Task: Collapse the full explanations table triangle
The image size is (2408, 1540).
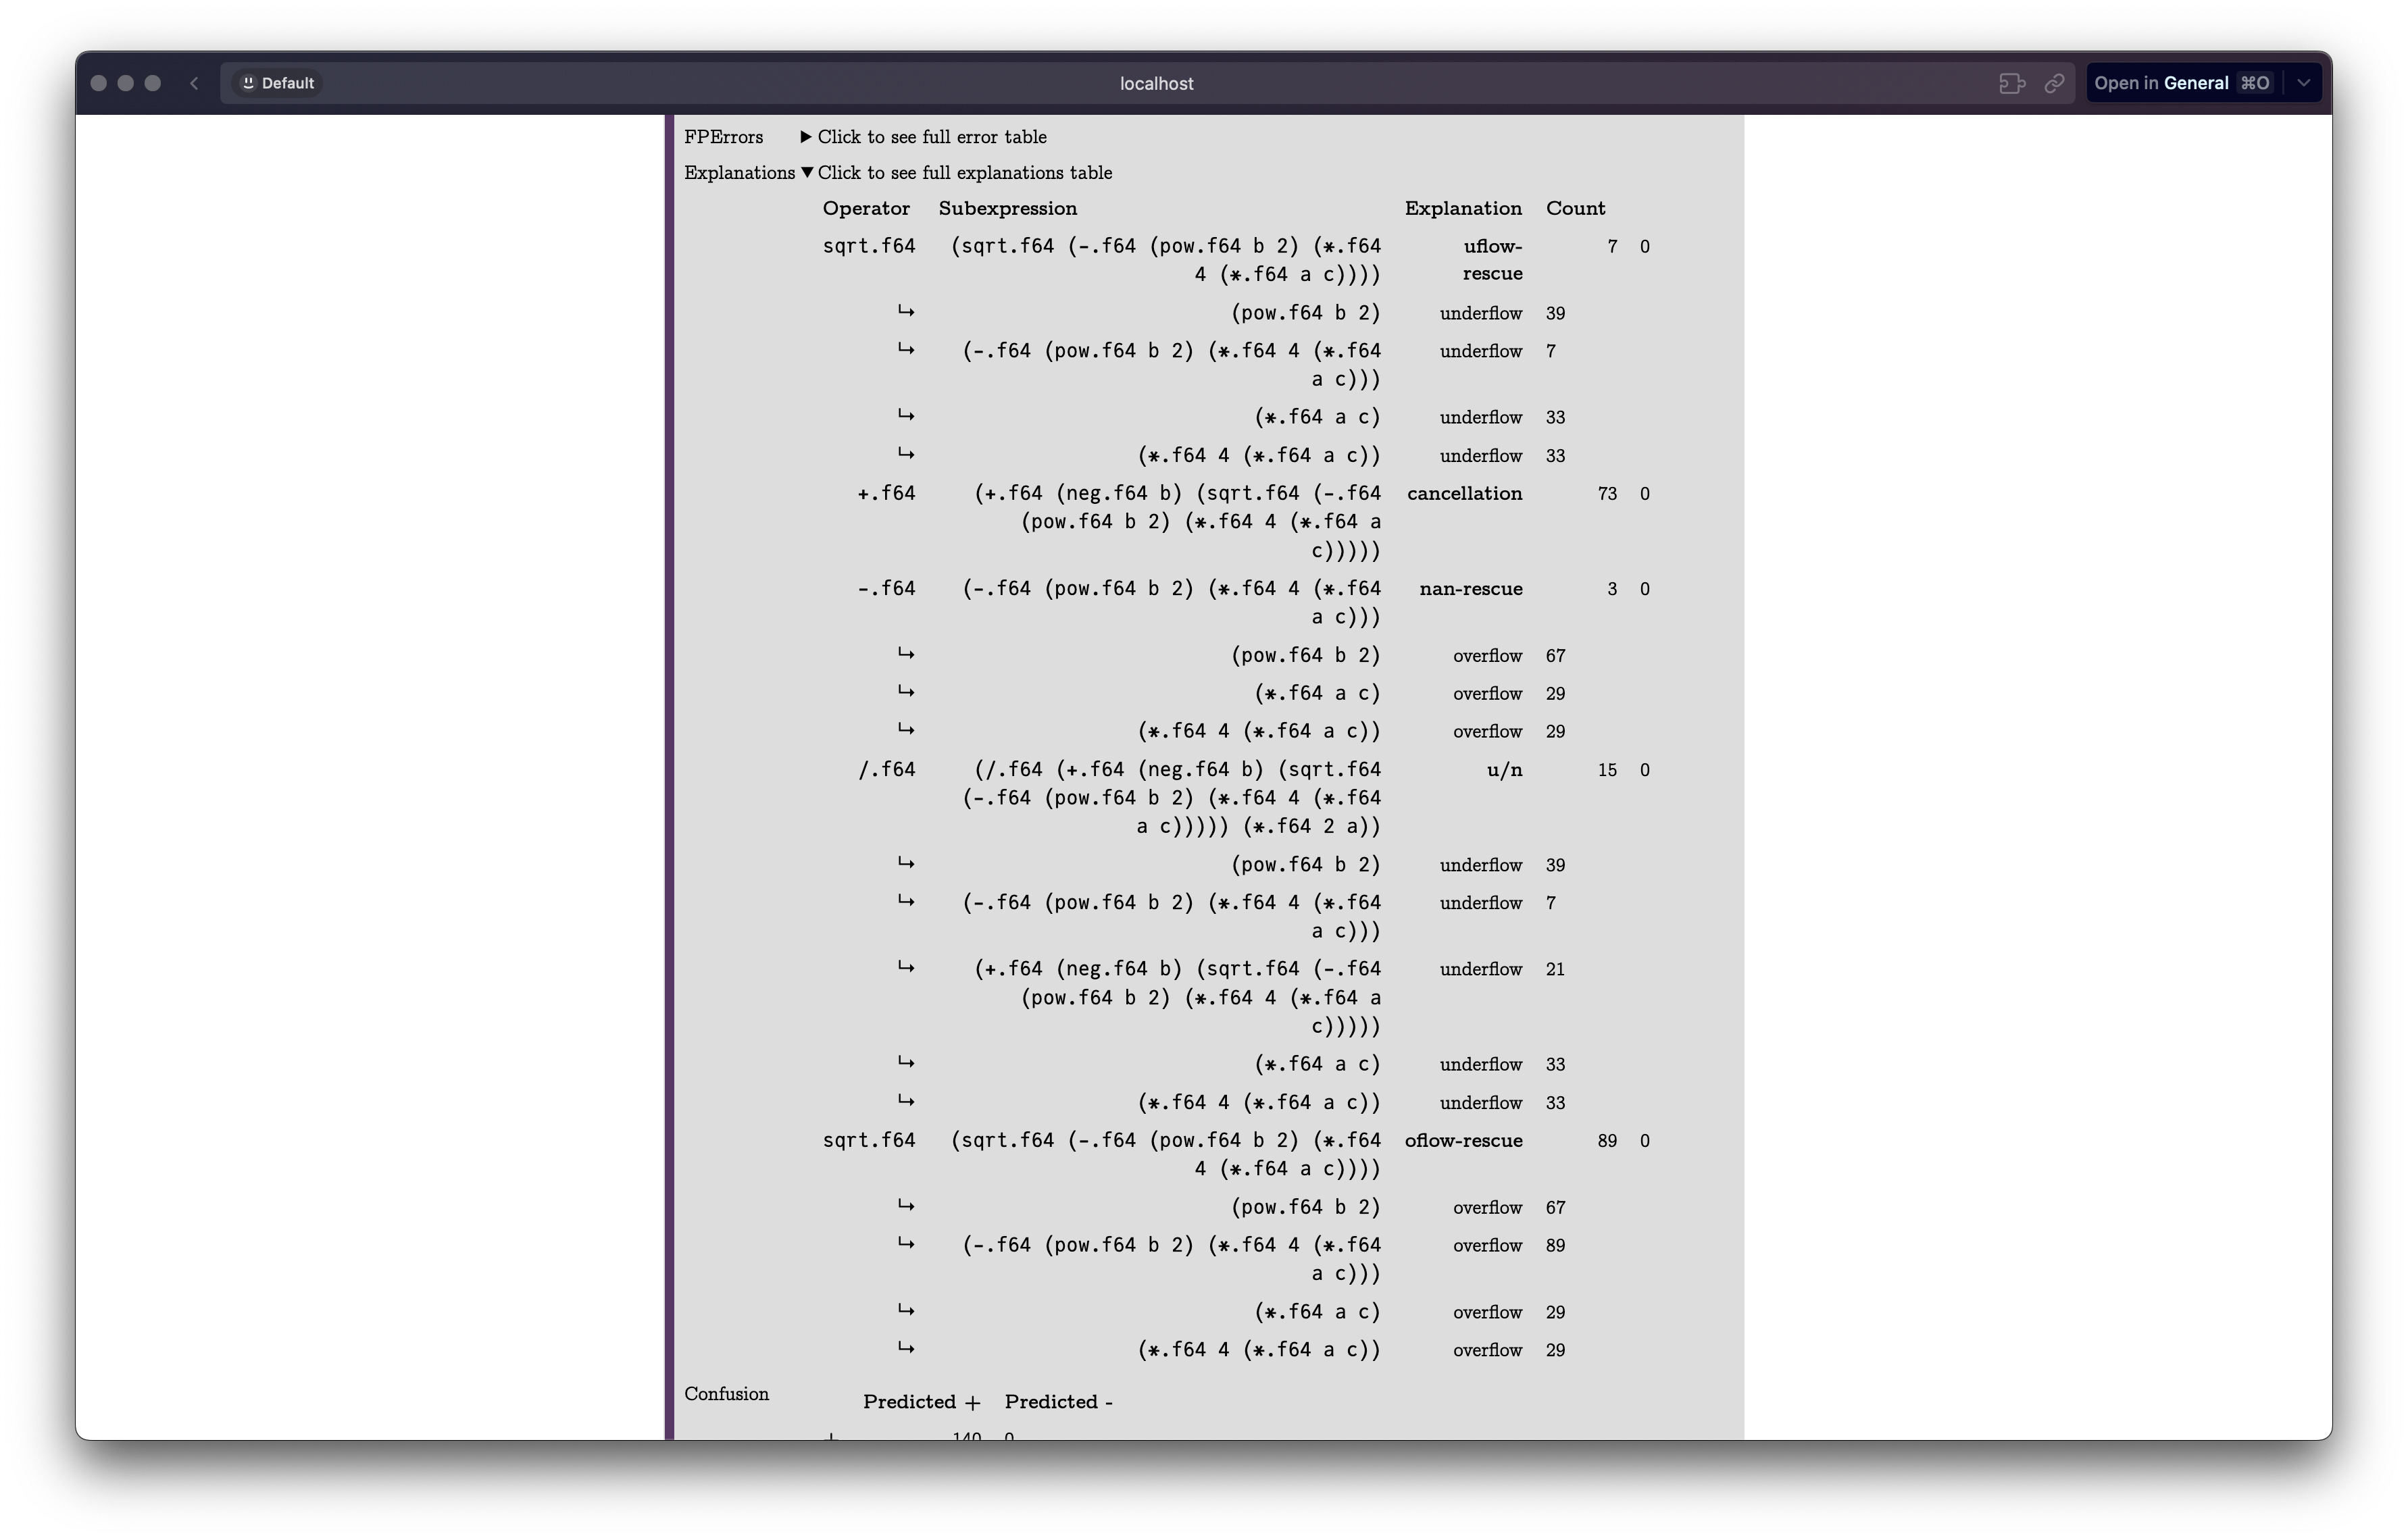Action: tap(807, 173)
